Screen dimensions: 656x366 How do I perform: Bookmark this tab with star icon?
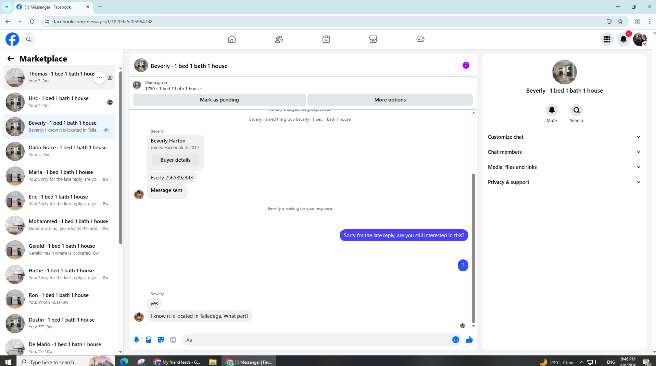tap(620, 22)
